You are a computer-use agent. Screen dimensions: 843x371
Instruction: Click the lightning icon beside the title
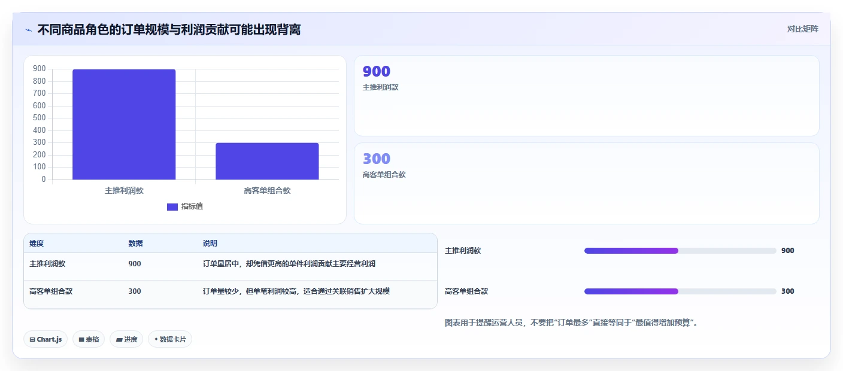(x=29, y=29)
